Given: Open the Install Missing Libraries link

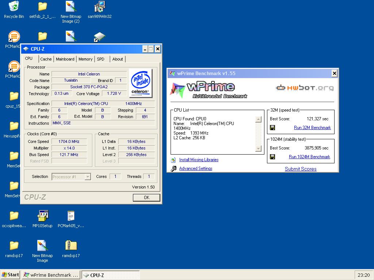Looking at the screenshot, I should (x=199, y=160).
